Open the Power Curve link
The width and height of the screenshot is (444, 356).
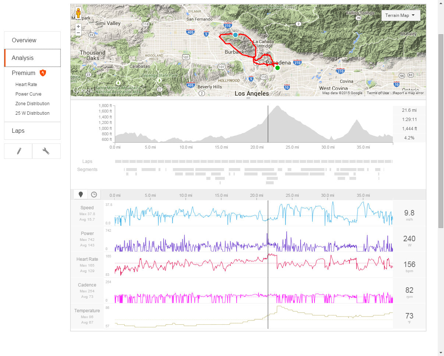(x=28, y=94)
